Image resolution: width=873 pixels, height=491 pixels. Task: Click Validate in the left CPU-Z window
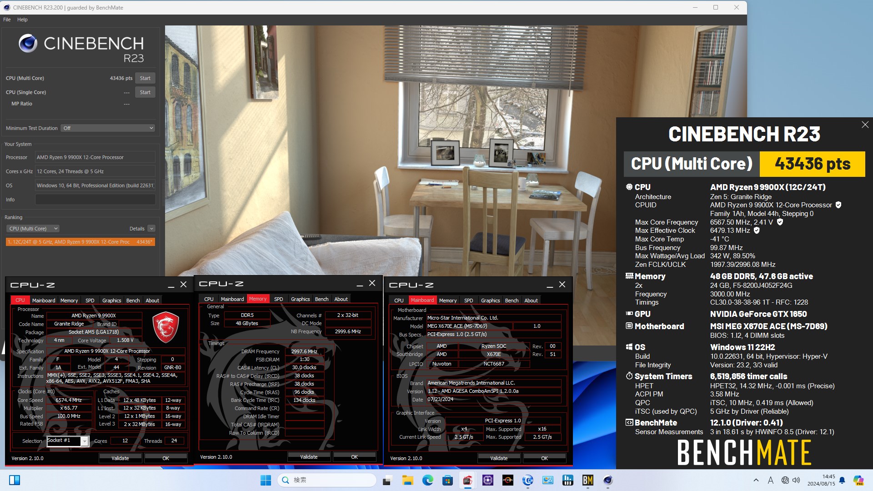point(120,458)
